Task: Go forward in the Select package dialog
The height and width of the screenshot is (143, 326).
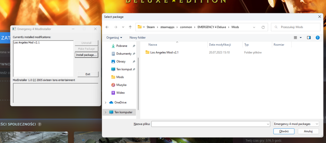Action: tap(116, 27)
